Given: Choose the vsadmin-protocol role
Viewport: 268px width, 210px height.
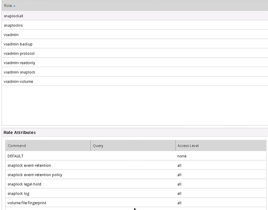Looking at the screenshot, I should (19, 54).
